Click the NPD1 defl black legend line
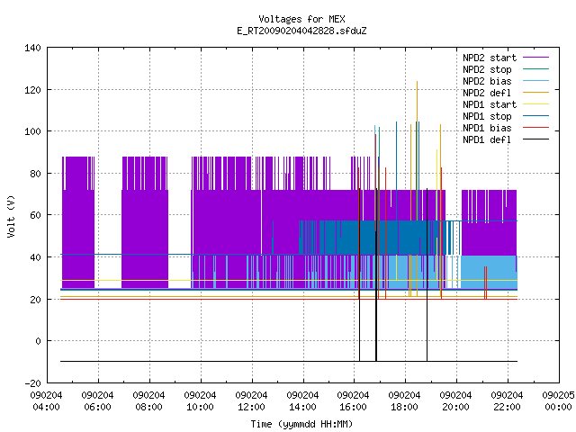The width and height of the screenshot is (576, 432). (535, 139)
